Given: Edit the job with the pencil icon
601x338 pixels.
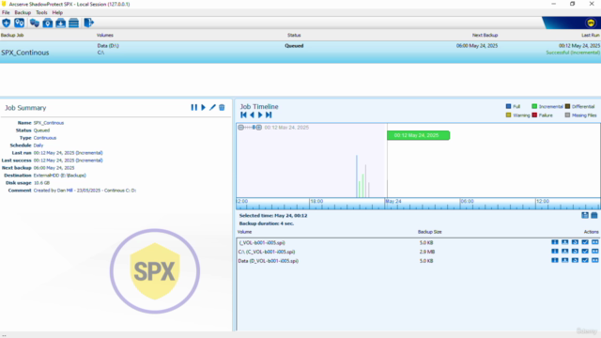Looking at the screenshot, I should point(212,108).
